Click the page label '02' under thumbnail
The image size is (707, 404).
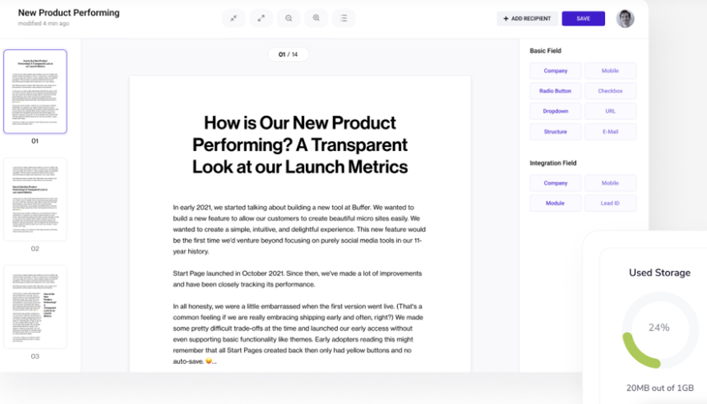(35, 249)
